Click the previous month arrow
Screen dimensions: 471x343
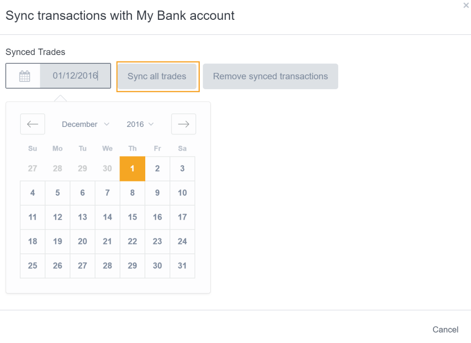click(x=32, y=124)
